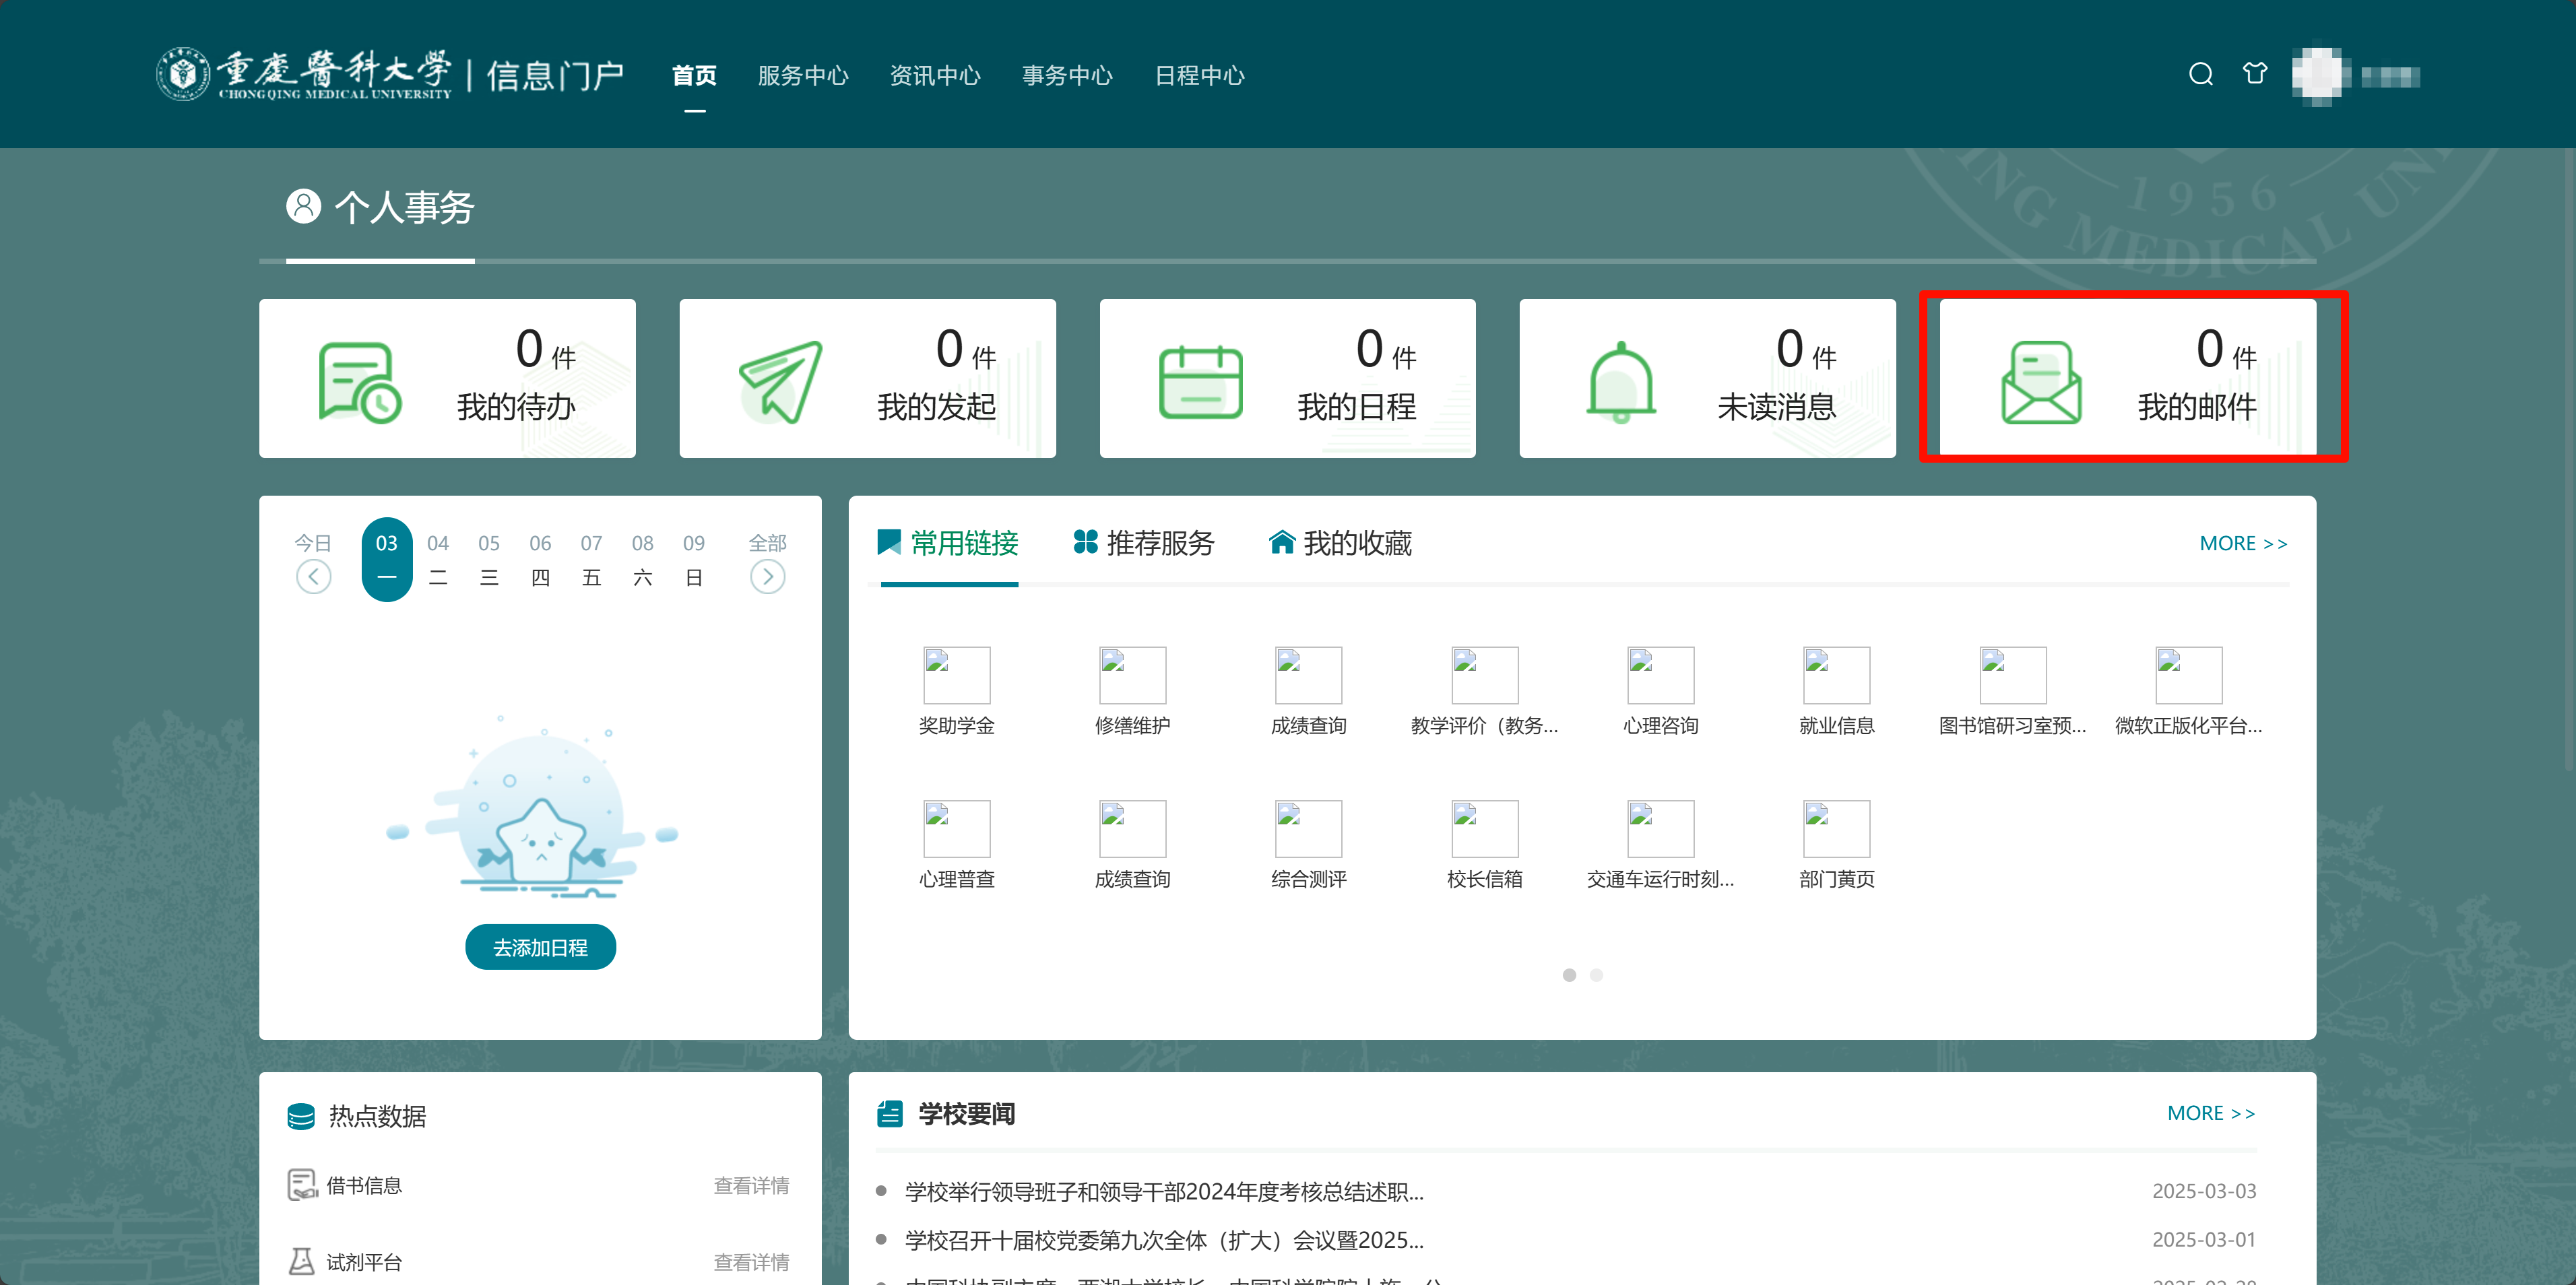
Task: Open the 校长信箱 shortcut icon
Action: [1484, 828]
